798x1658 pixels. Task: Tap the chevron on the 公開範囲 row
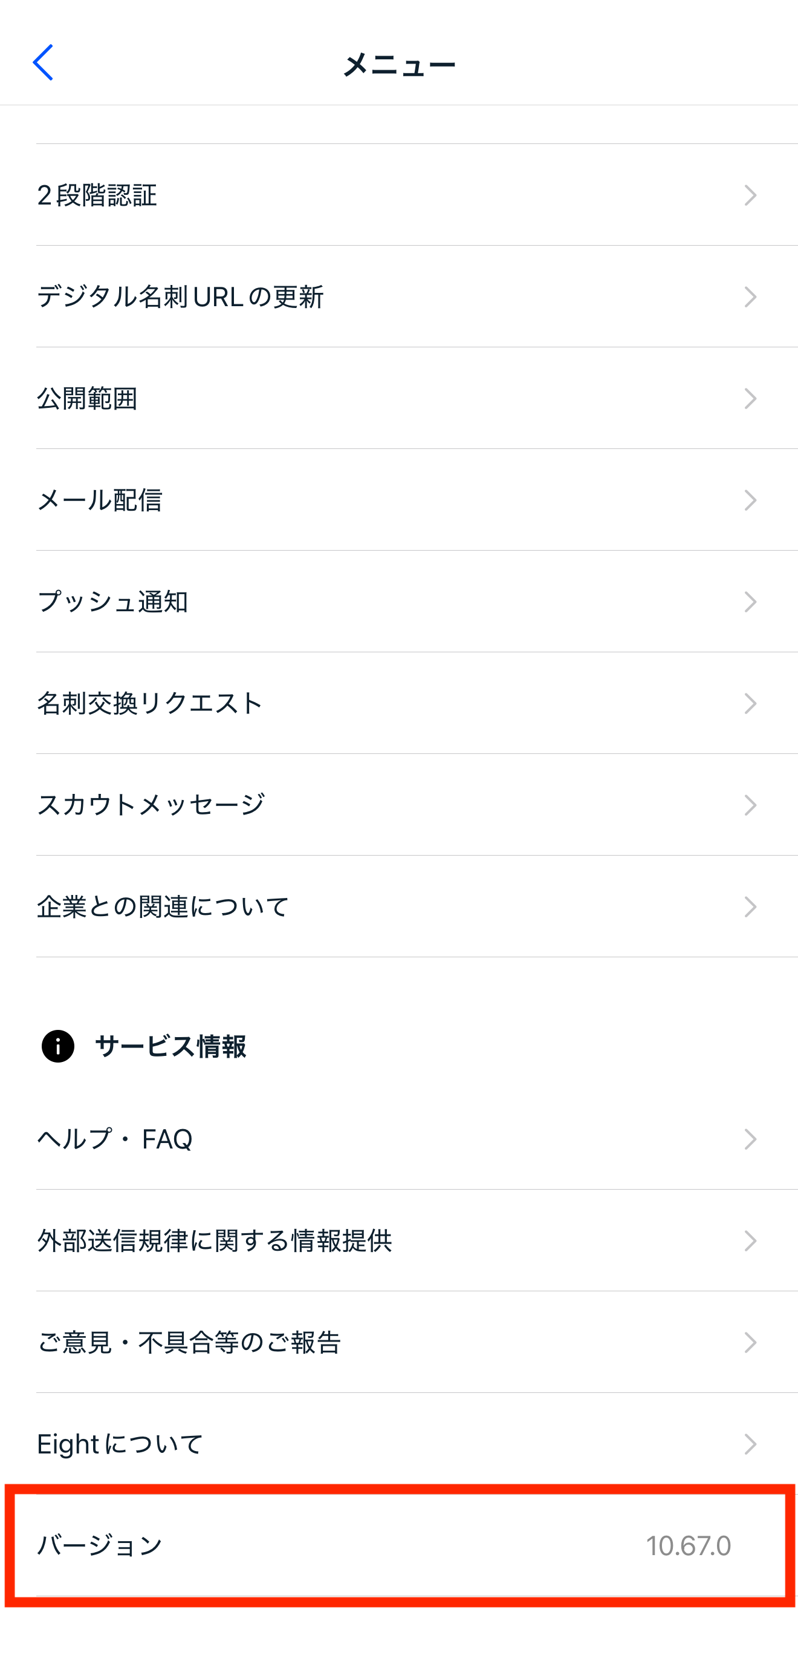point(750,398)
